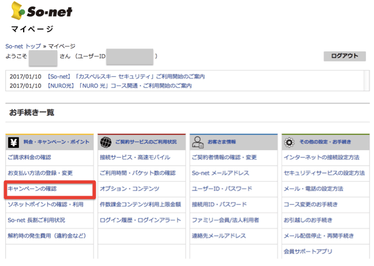
Task: Open メール配信停止・再開手続き
Action: (x=319, y=236)
